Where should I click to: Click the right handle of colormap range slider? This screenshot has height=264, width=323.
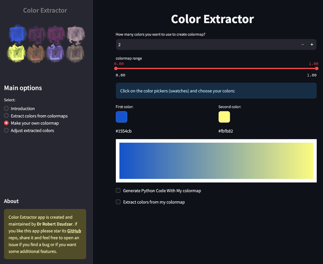point(316,68)
